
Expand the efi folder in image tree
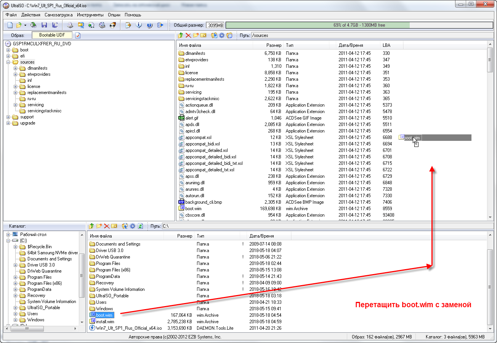8,56
